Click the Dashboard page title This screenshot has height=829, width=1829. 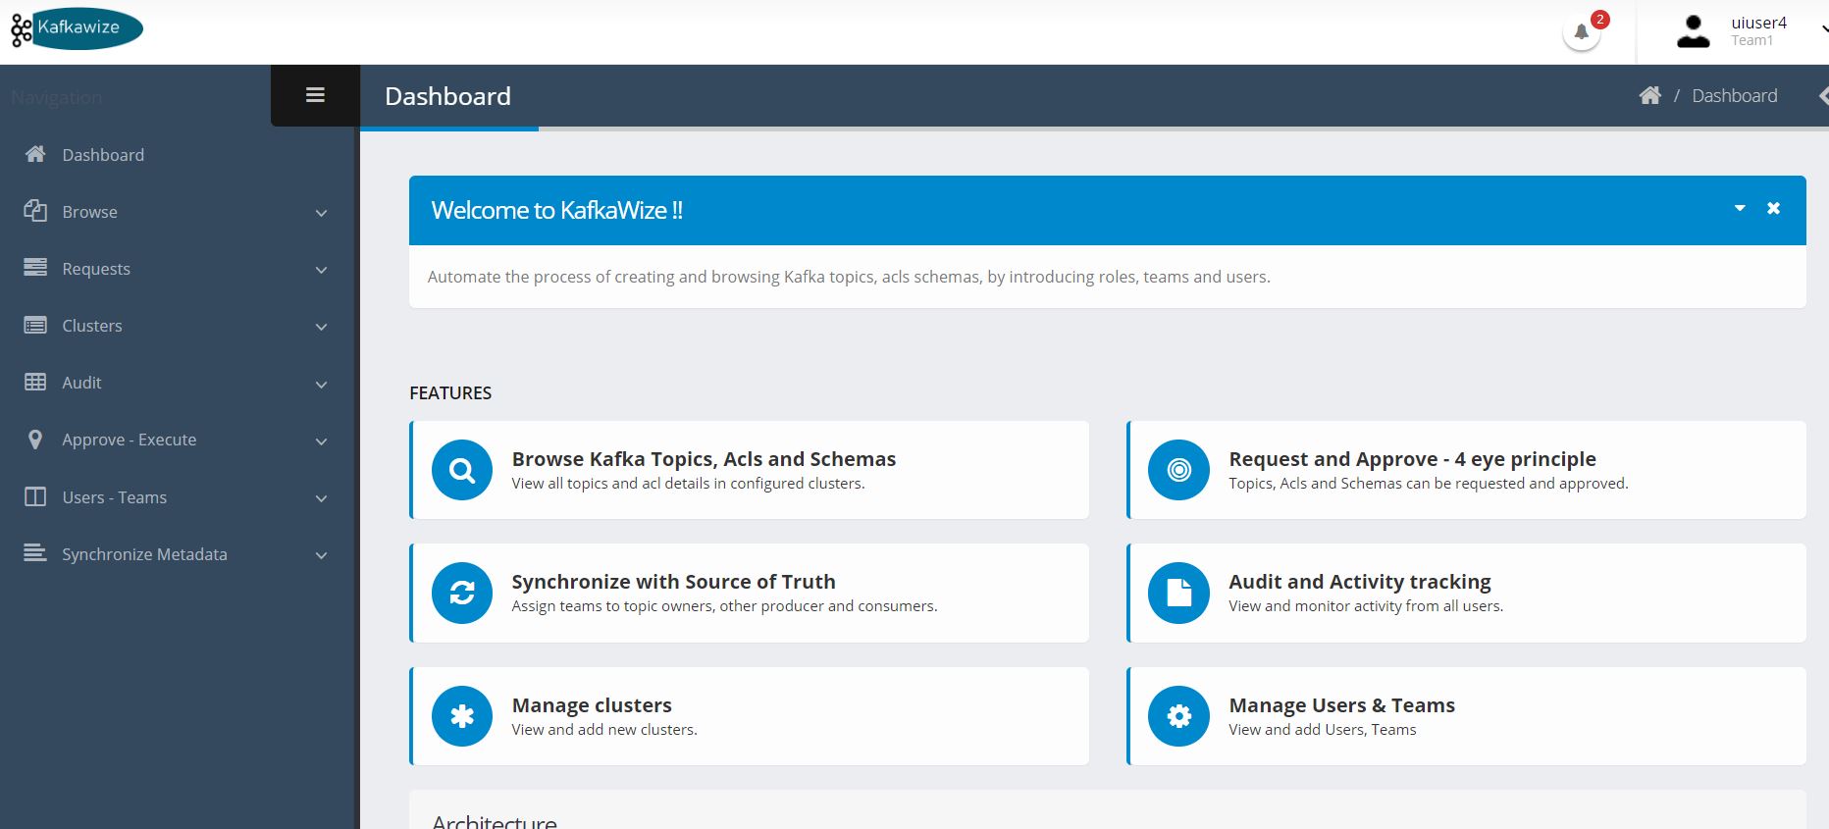(x=447, y=96)
